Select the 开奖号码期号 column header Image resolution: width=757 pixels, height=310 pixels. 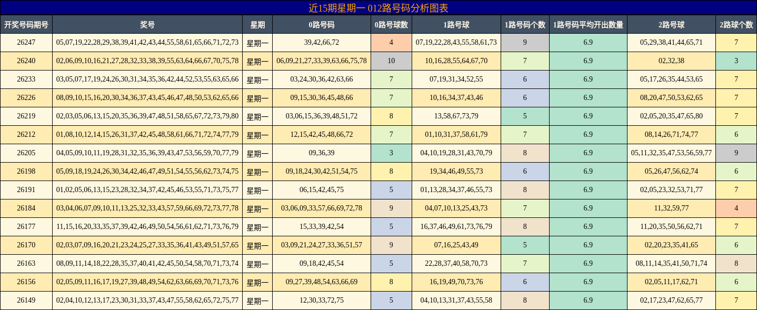26,25
